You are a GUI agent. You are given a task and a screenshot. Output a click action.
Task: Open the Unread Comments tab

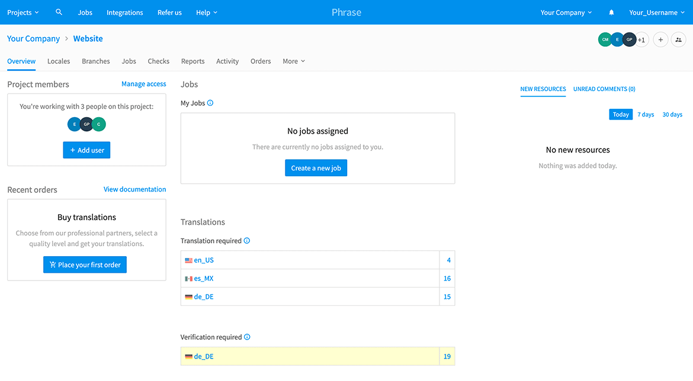coord(604,89)
